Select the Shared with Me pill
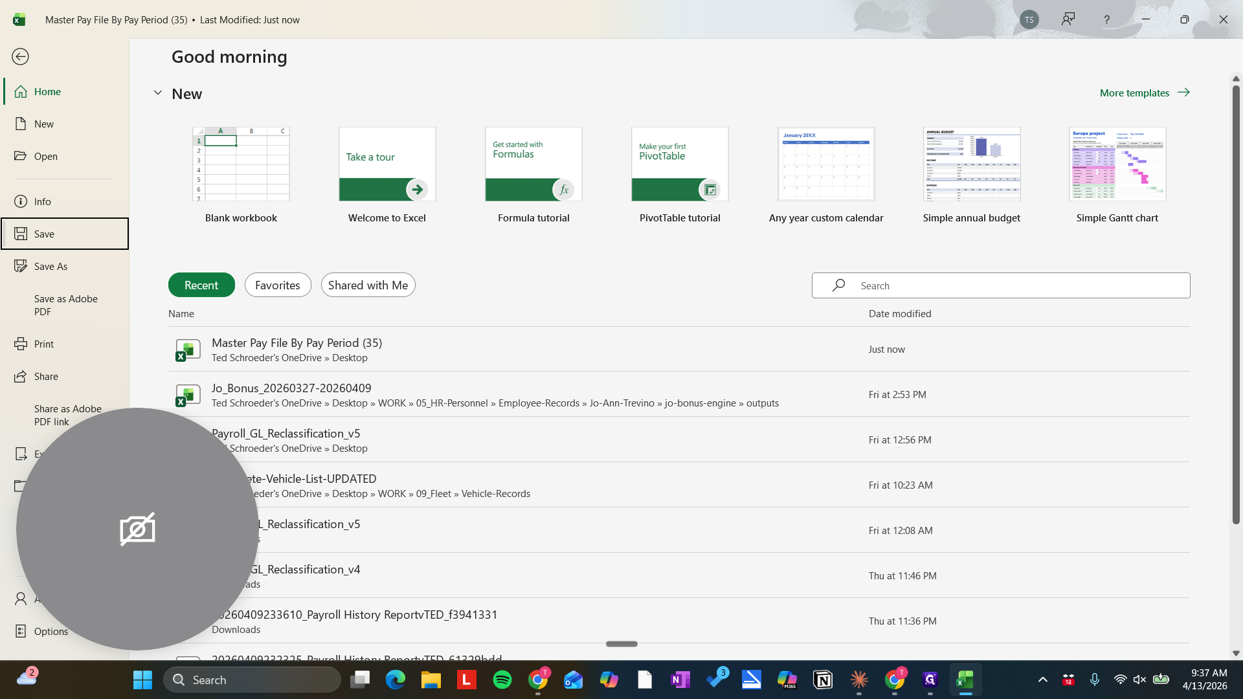The height and width of the screenshot is (699, 1243). 368,285
